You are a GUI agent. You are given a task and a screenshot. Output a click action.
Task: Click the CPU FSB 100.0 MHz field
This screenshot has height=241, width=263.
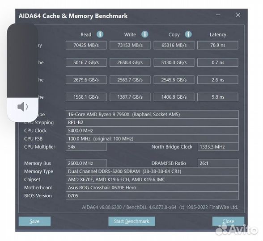pos(152,139)
